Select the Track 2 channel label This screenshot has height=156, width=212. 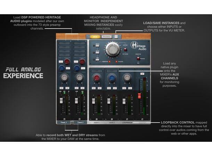point(80,122)
